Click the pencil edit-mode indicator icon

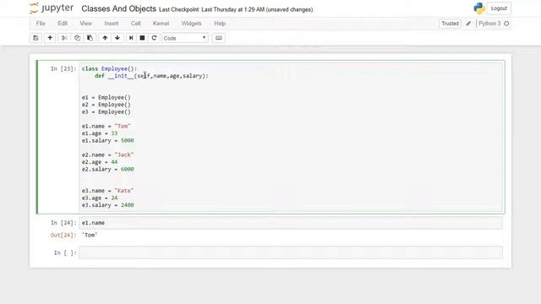[x=468, y=24]
